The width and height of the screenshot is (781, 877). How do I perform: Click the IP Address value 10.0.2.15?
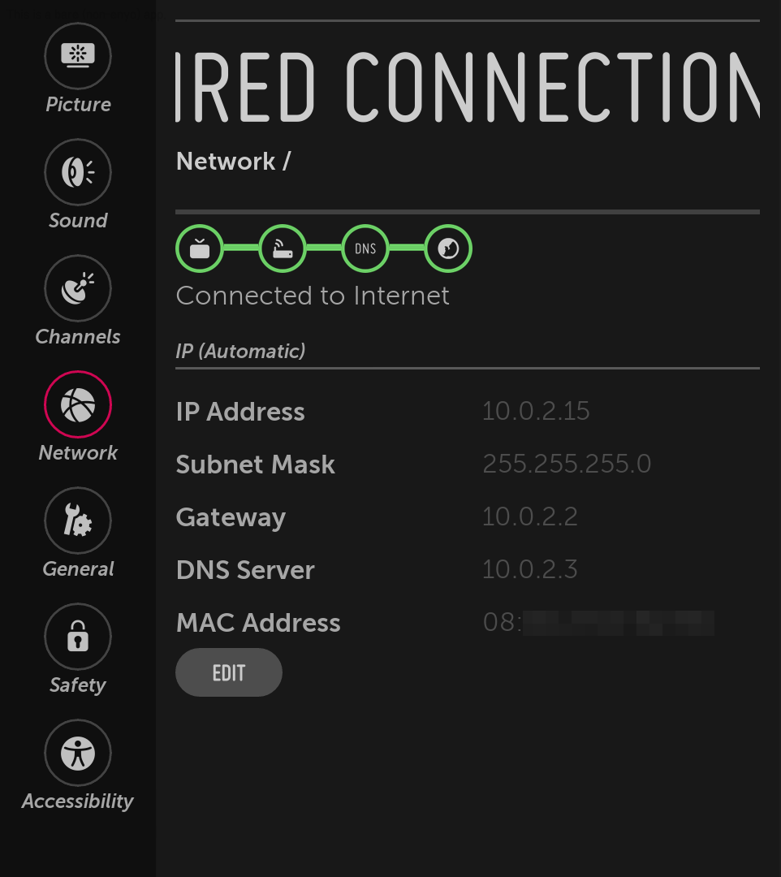pyautogui.click(x=536, y=412)
